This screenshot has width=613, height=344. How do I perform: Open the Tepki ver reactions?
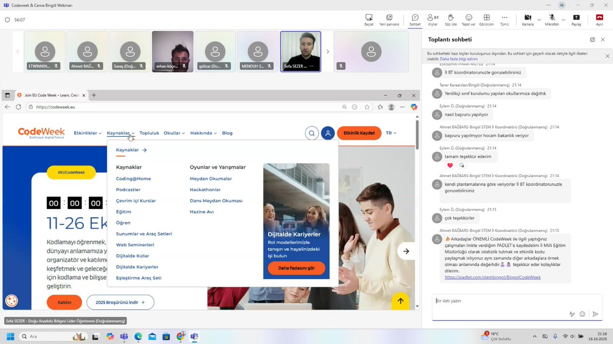(468, 20)
